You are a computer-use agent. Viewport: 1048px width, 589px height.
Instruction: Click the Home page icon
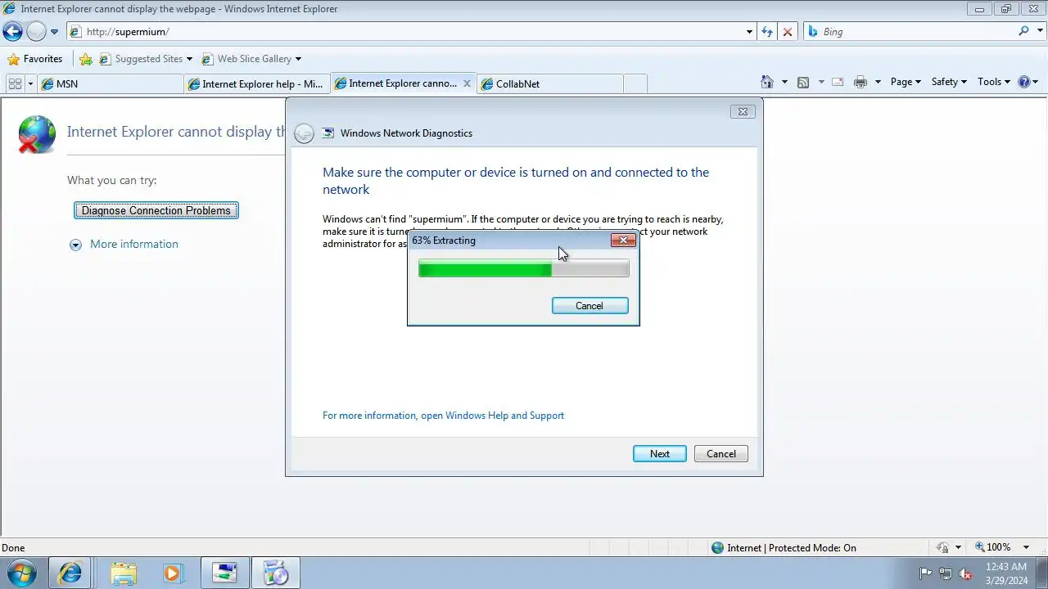pos(767,82)
